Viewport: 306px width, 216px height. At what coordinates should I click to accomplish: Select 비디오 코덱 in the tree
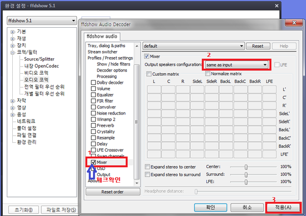tap(36, 73)
